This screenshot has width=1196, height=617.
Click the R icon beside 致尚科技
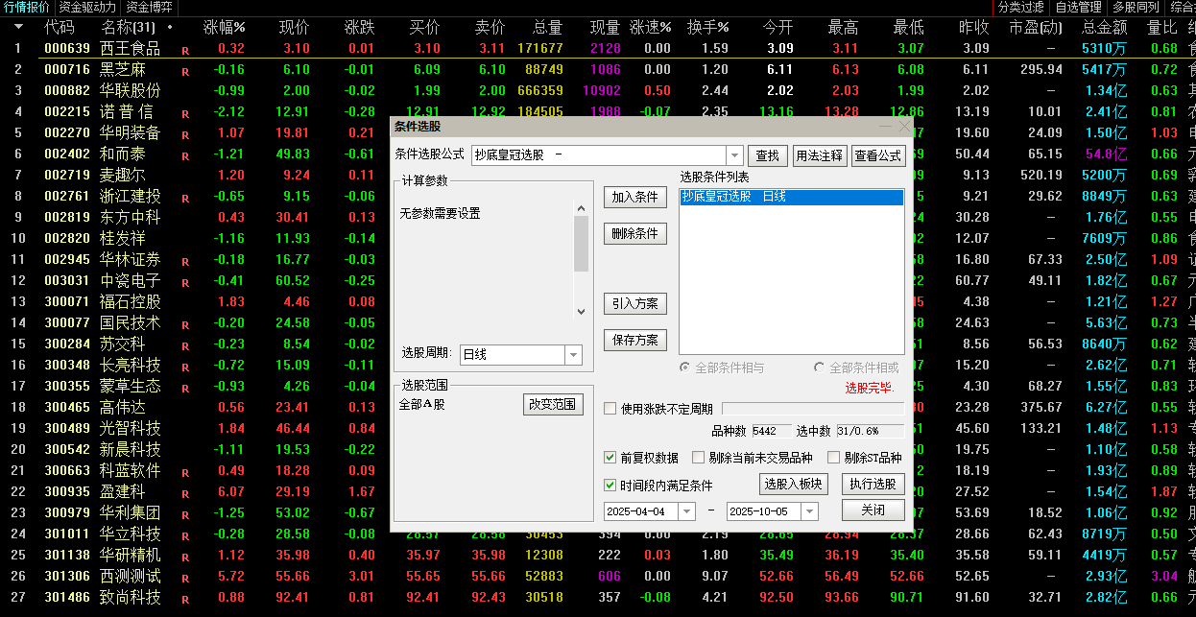[x=185, y=600]
